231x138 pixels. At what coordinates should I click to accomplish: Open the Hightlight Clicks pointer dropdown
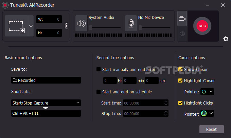207,113
